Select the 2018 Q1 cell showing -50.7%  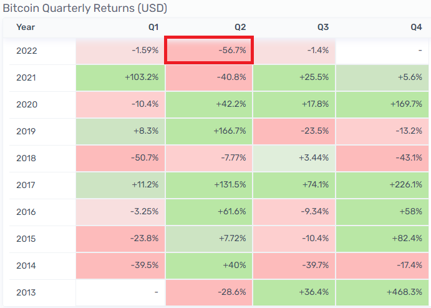pyautogui.click(x=120, y=158)
